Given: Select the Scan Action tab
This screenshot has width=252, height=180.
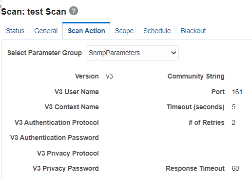Looking at the screenshot, I should (x=86, y=31).
